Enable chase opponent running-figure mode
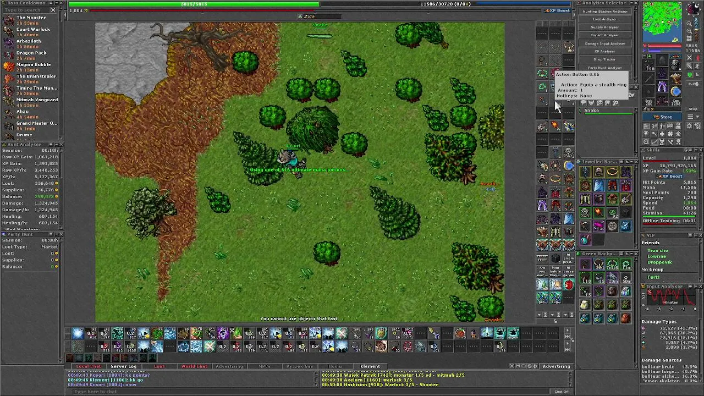The height and width of the screenshot is (396, 704). click(x=697, y=66)
